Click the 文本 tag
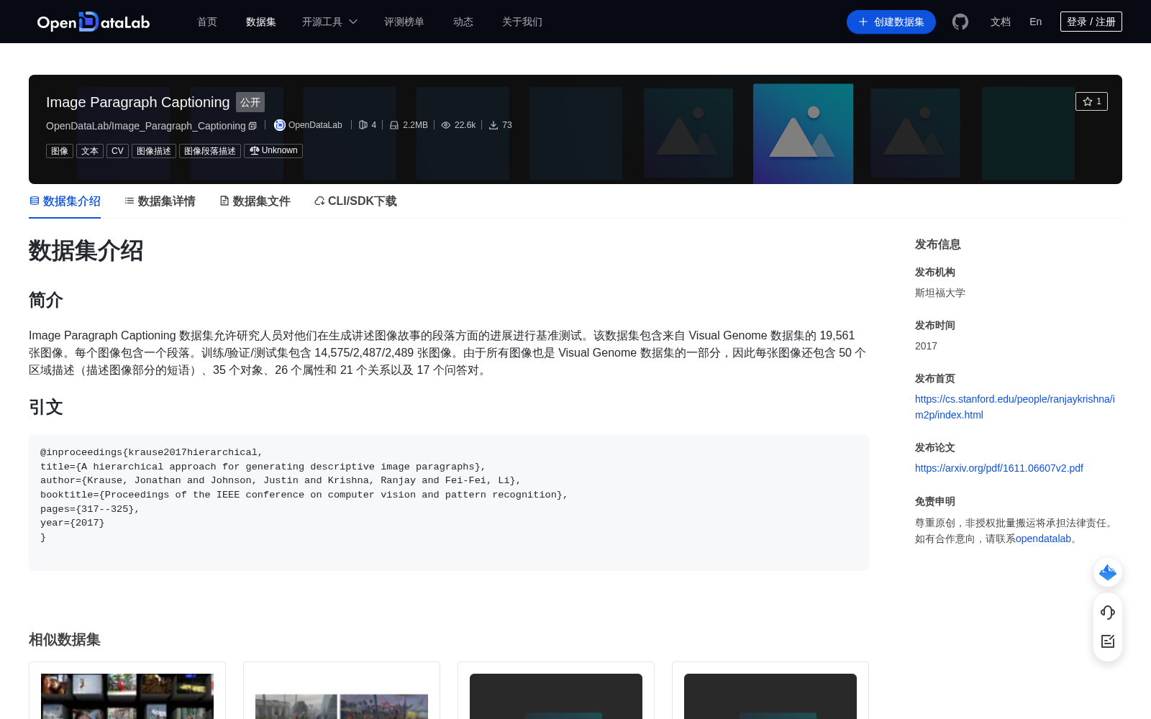 (90, 151)
